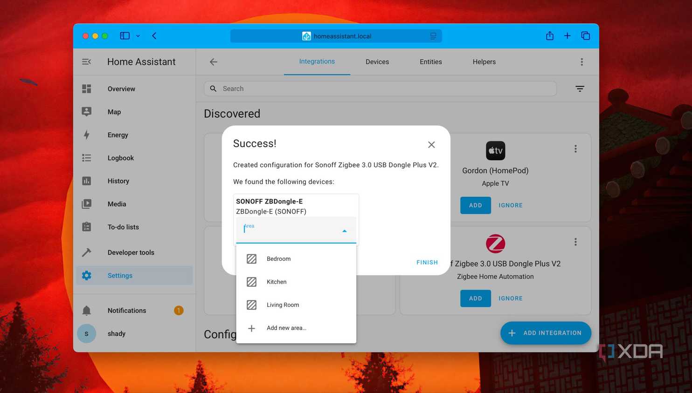Screen dimensions: 692x393
Task: Open the shady user avatar
Action: tap(87, 333)
